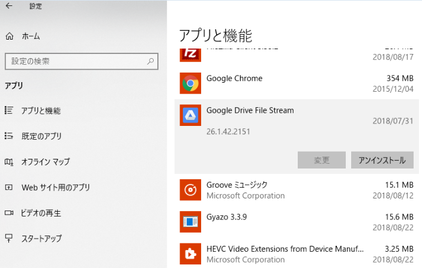
Task: Click the アプリ section heading in sidebar
Action: (14, 86)
